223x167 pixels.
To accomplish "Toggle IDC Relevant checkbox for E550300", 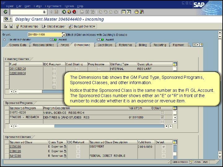I will 78,147.
